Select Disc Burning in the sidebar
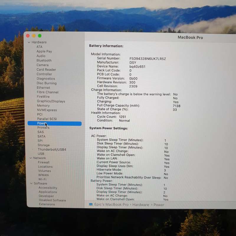The width and height of the screenshot is (236, 236). coord(47,83)
